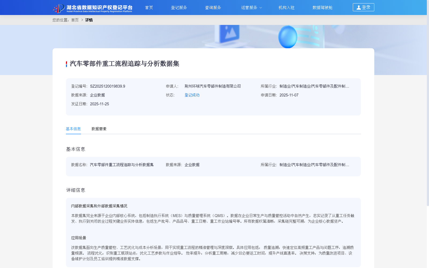Viewport: 429px width, 268px height.
Task: Switch to the 基本信息 tab
Action: coord(73,129)
